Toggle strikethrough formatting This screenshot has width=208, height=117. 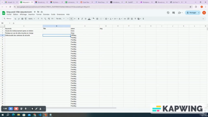(x=85, y=19)
